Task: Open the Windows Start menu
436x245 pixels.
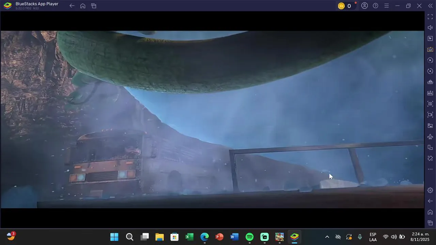Action: pyautogui.click(x=114, y=237)
